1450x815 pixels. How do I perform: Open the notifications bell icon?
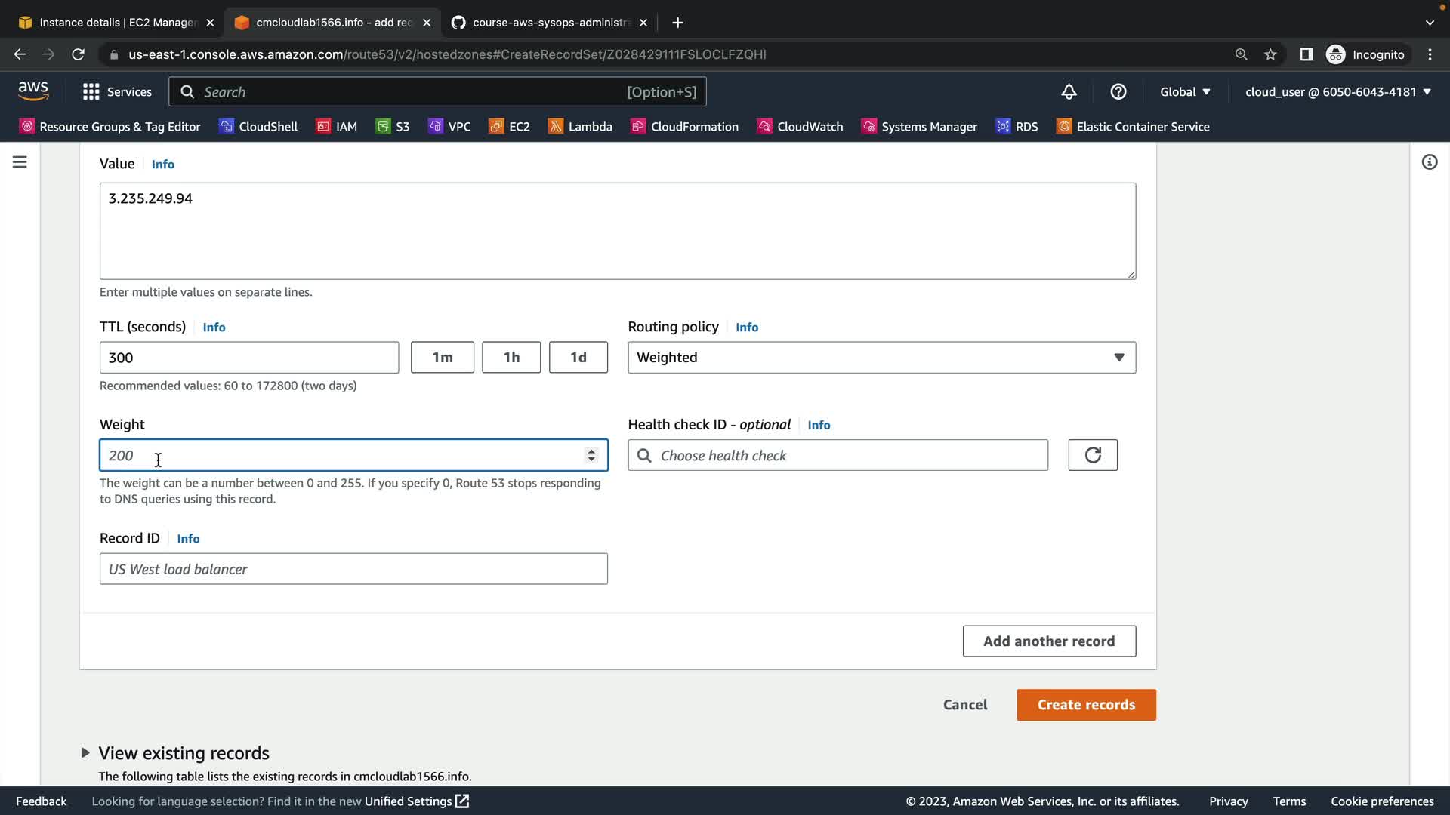click(x=1069, y=91)
